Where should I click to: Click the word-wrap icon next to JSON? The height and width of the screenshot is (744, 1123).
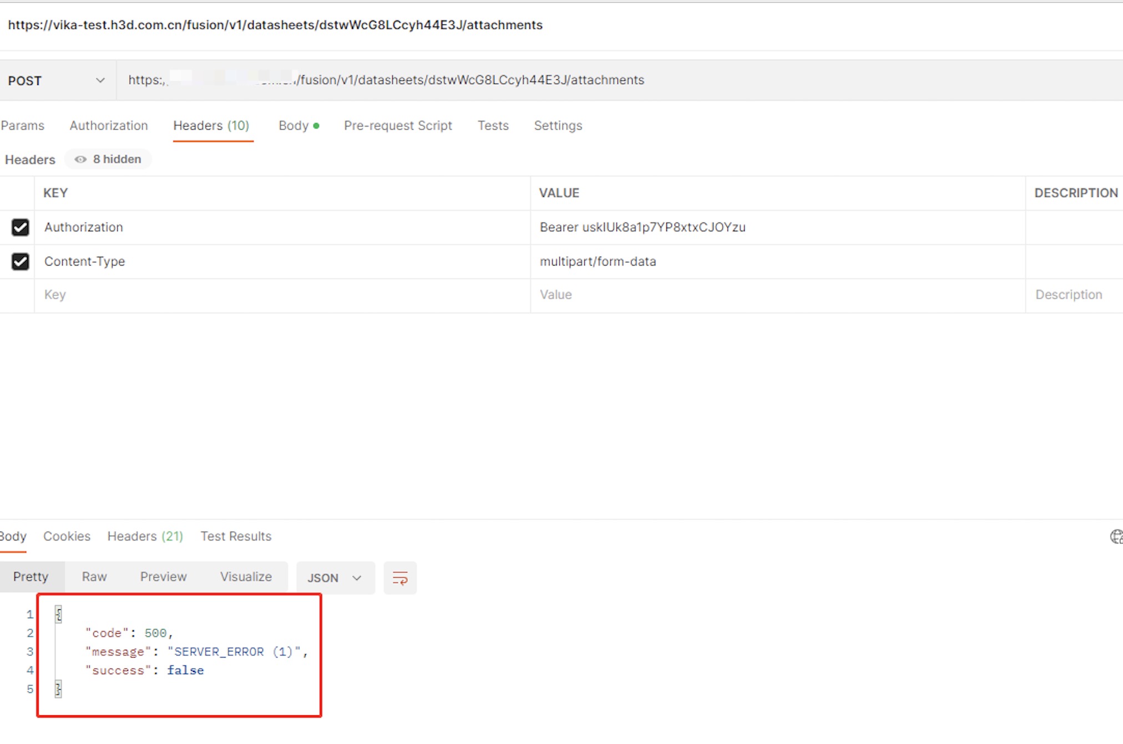tap(399, 578)
